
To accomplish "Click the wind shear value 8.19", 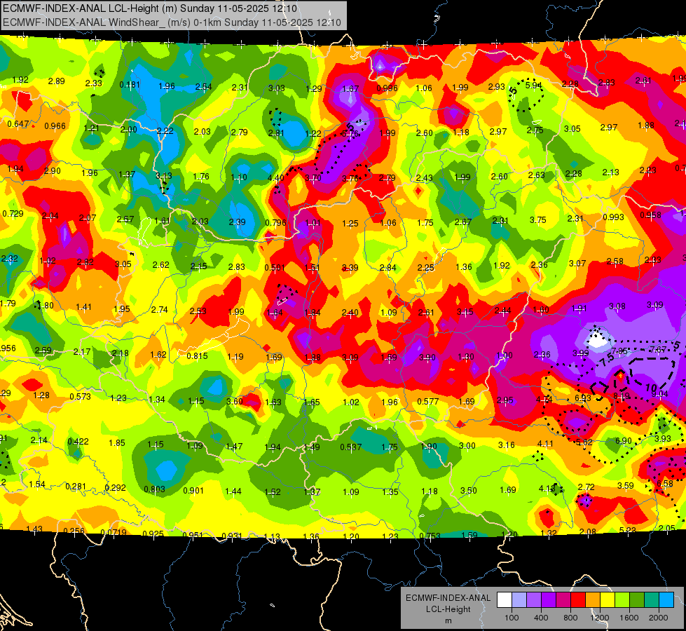I will tap(622, 396).
